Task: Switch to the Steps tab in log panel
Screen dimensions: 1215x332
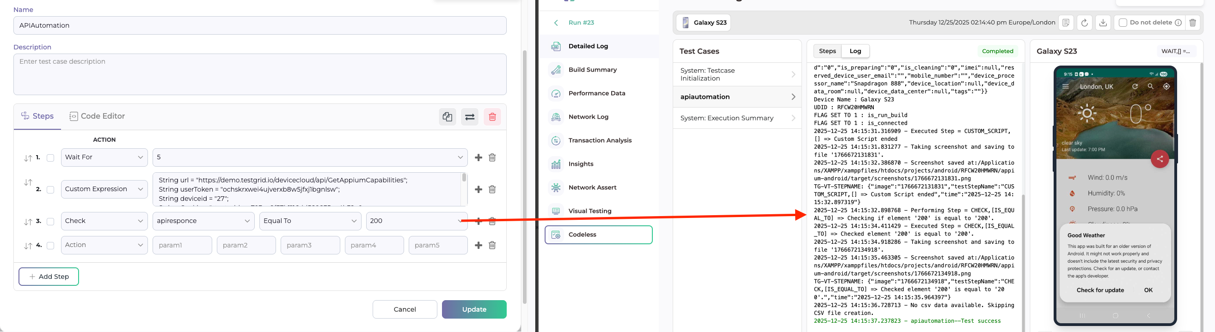Action: (x=827, y=51)
